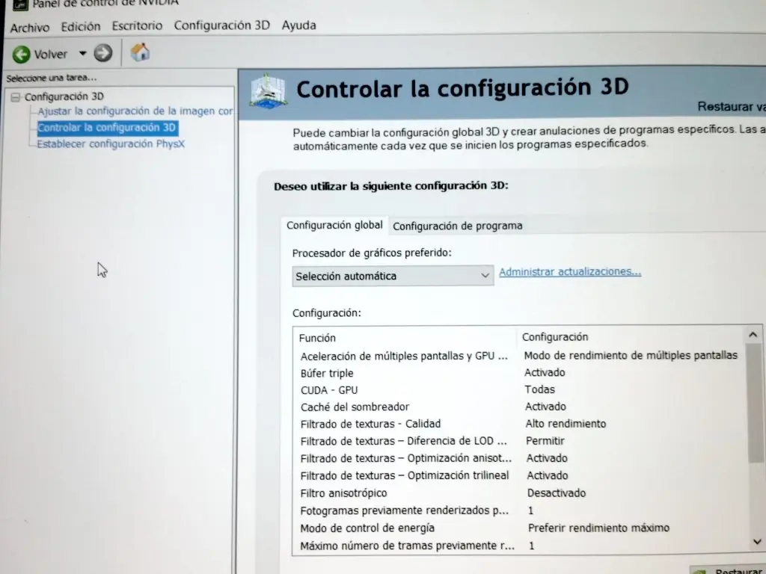766x574 pixels.
Task: Click the gray forward arrow icon
Action: click(x=103, y=53)
